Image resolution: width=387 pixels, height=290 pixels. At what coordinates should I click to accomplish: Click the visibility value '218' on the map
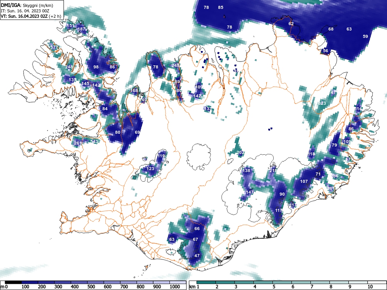tap(273, 171)
